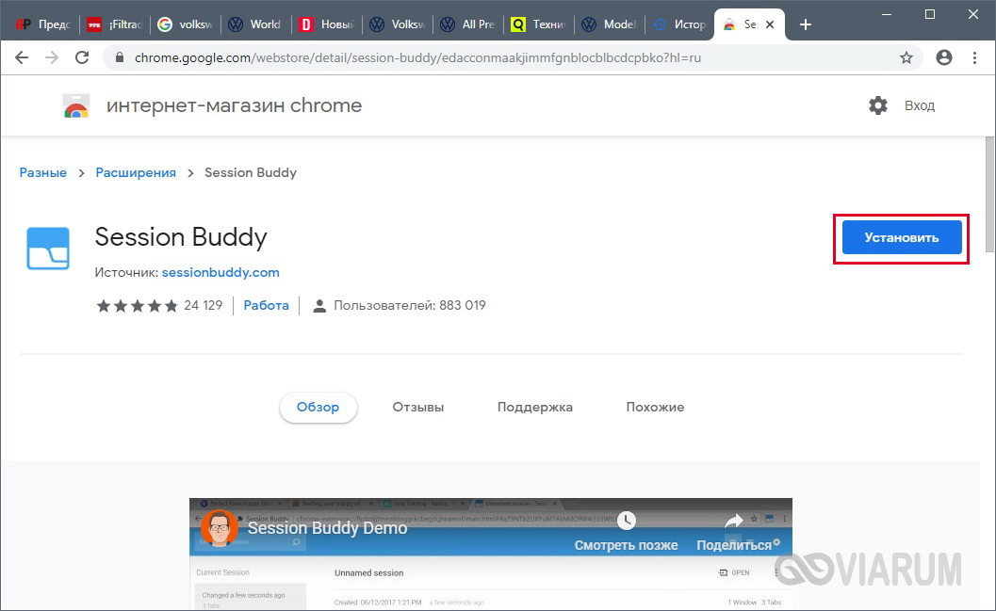Screen dimensions: 996x611
Task: Reload the page
Action: coord(82,57)
